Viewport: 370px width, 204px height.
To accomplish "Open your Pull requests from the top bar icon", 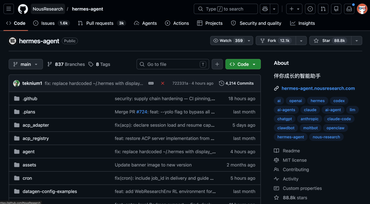I will (323, 9).
